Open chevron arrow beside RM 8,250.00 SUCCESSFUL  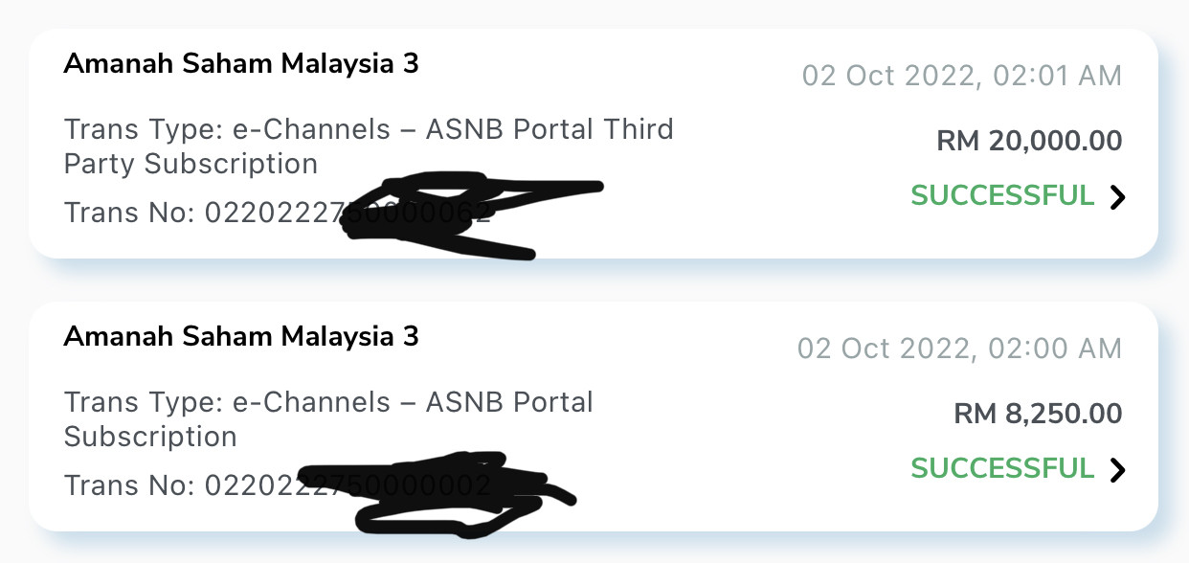click(1117, 470)
